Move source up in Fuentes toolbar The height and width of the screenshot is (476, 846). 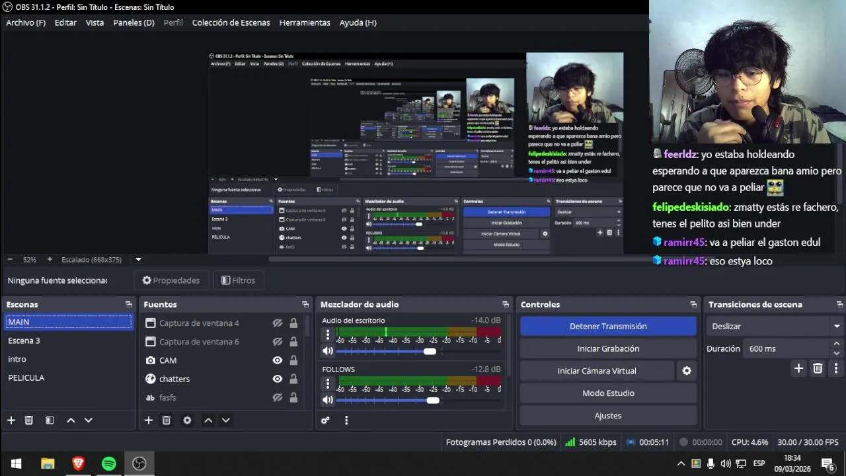pyautogui.click(x=208, y=420)
